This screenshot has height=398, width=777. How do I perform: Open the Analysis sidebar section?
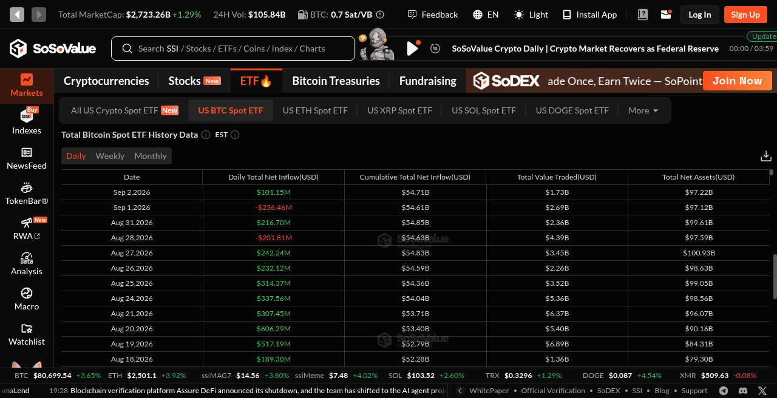point(27,265)
